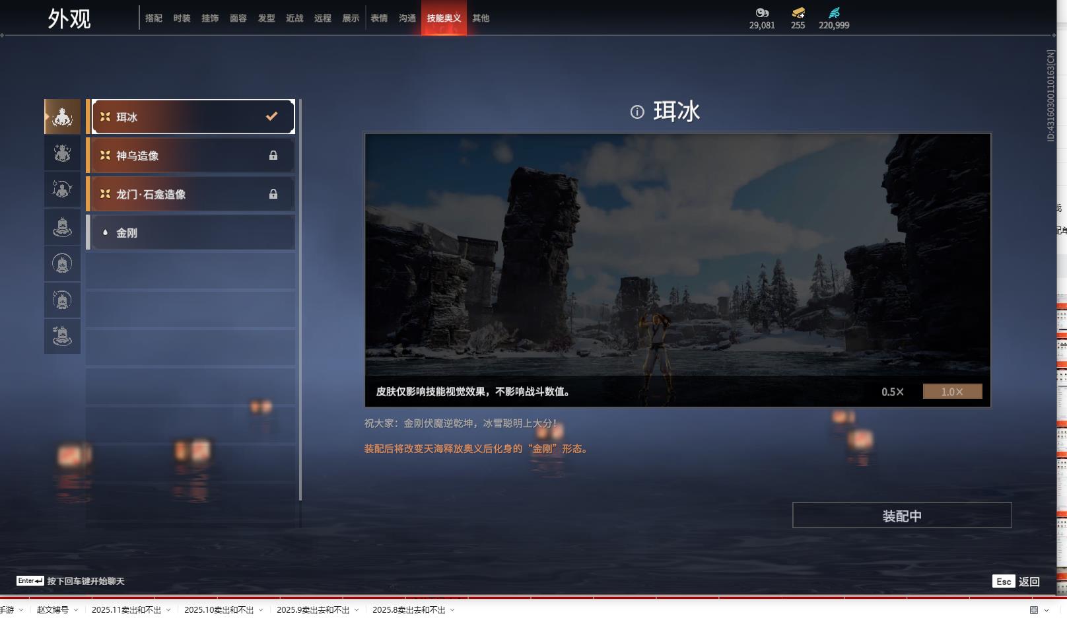
Task: Select the first skill category icon in sidebar
Action: 62,117
